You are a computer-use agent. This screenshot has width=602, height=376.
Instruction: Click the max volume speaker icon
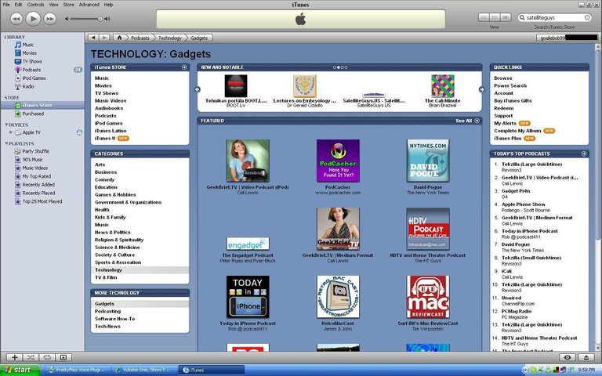click(x=107, y=19)
